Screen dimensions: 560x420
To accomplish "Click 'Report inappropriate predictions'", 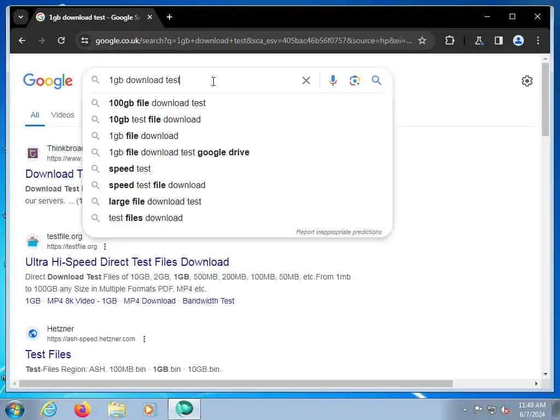I will pos(339,232).
